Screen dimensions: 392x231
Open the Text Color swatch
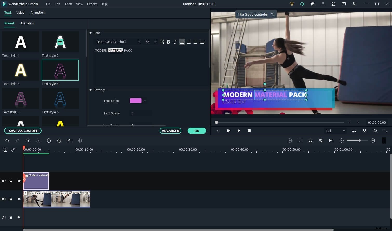click(x=136, y=101)
